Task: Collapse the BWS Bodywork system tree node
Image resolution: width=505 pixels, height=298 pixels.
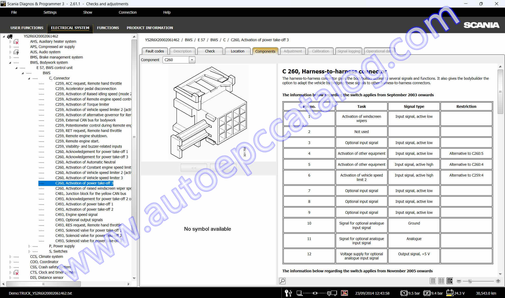Action: (10, 62)
